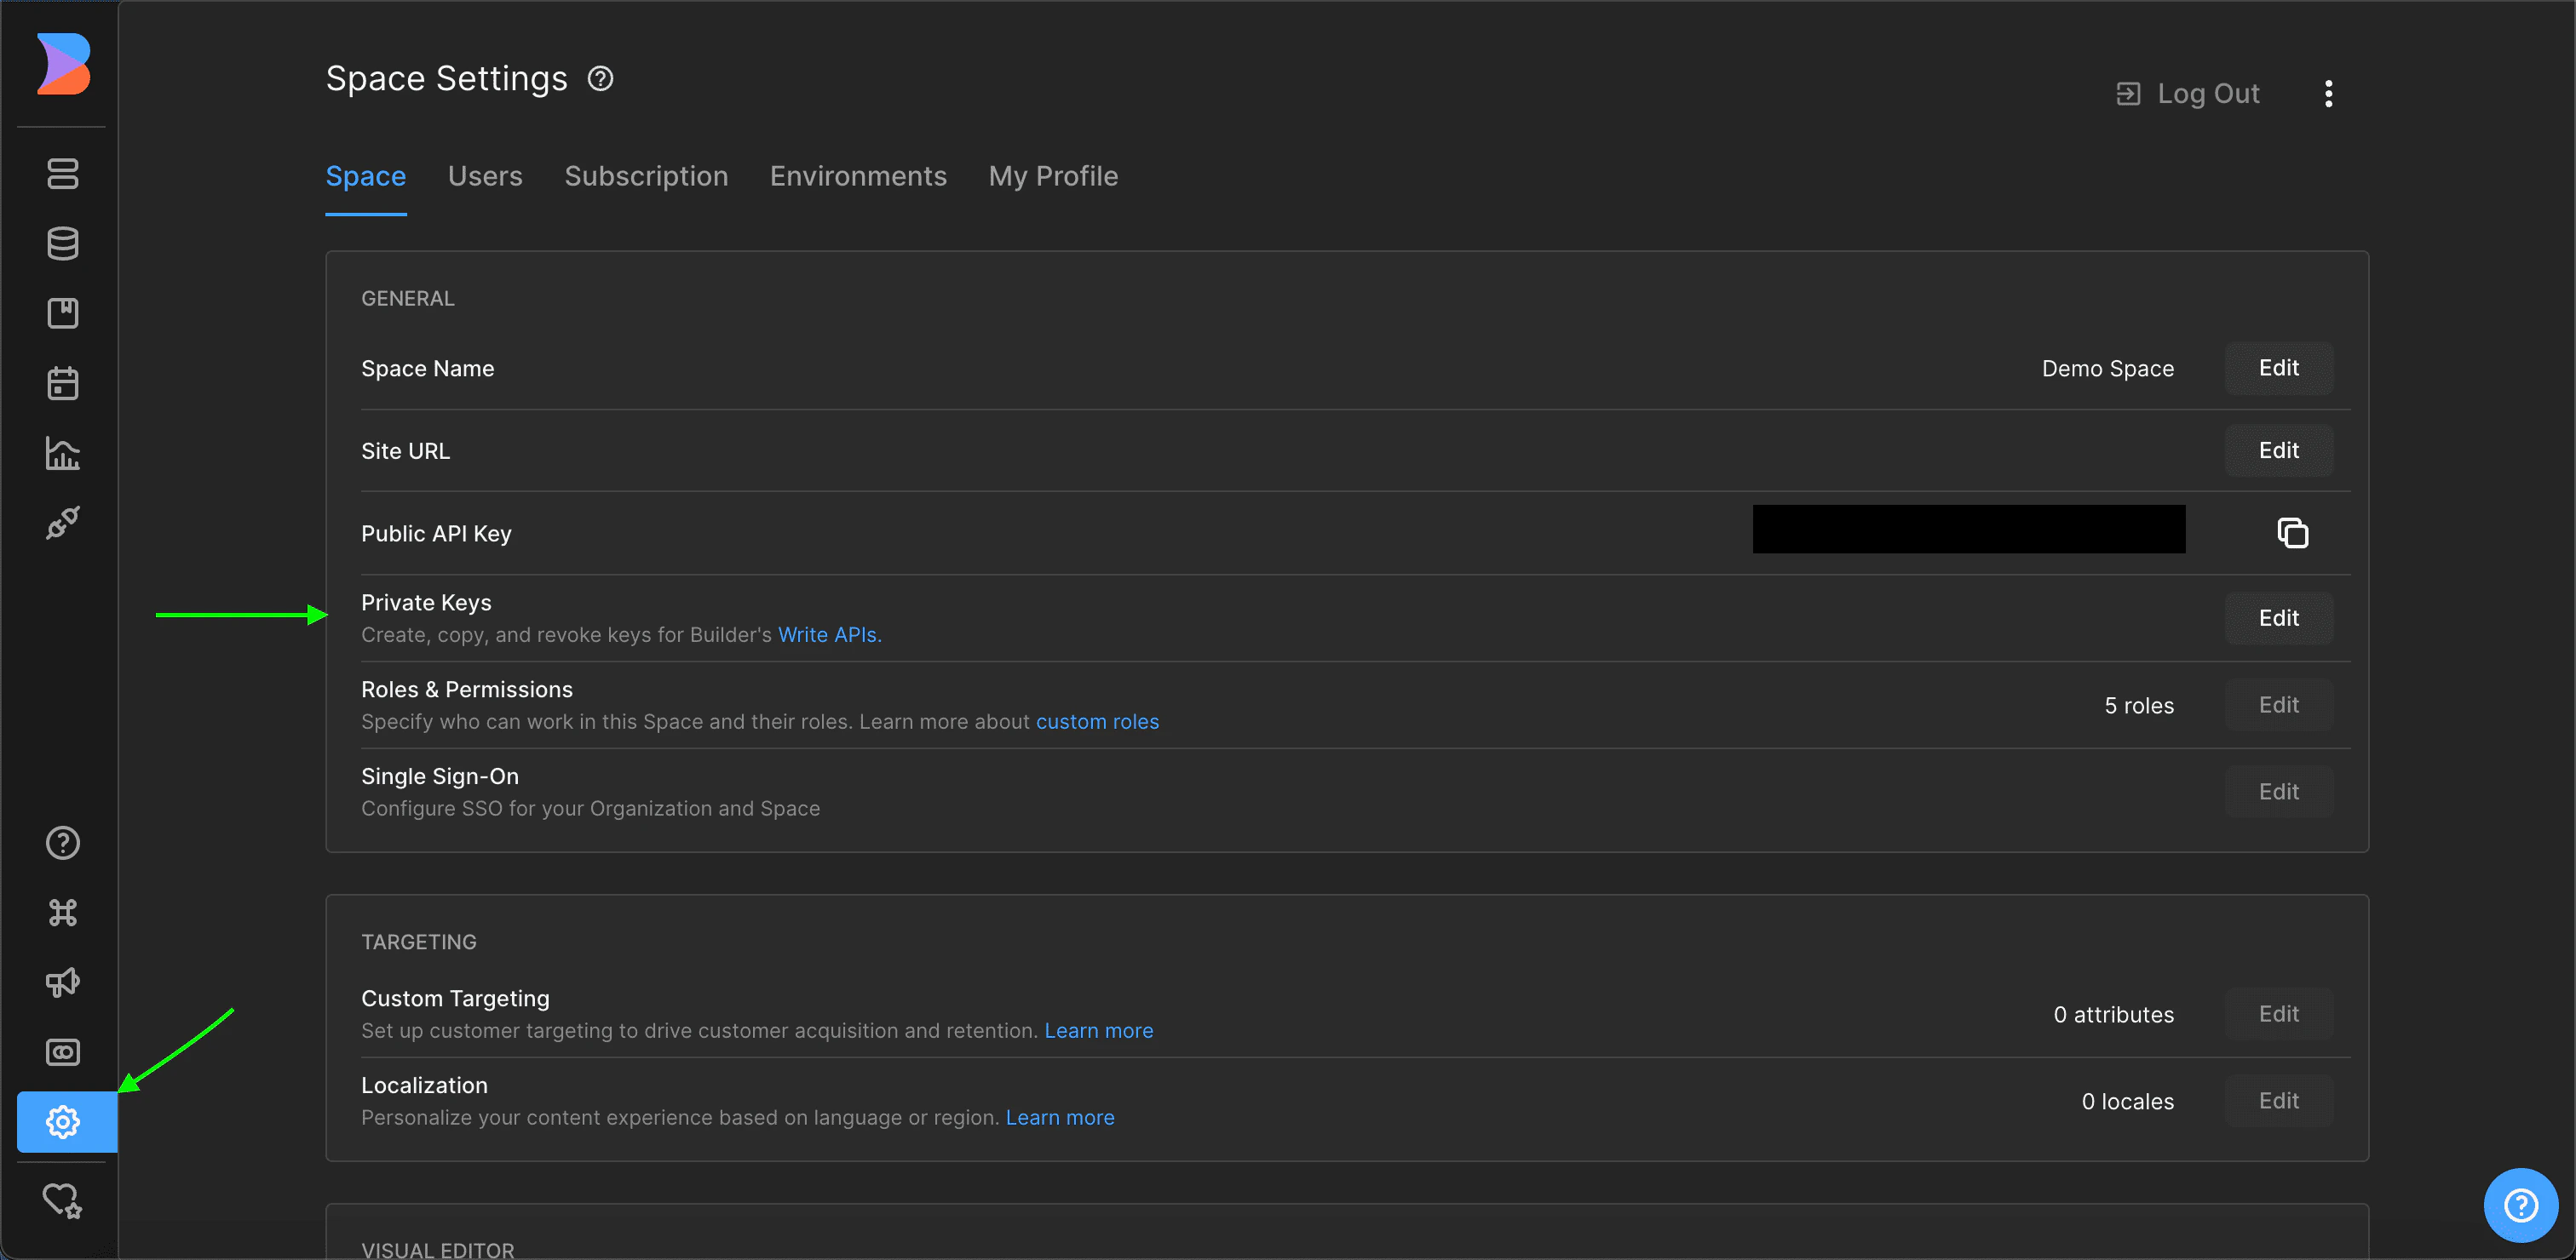The width and height of the screenshot is (2576, 1260).
Task: Open the blue floating help button
Action: pyautogui.click(x=2520, y=1205)
